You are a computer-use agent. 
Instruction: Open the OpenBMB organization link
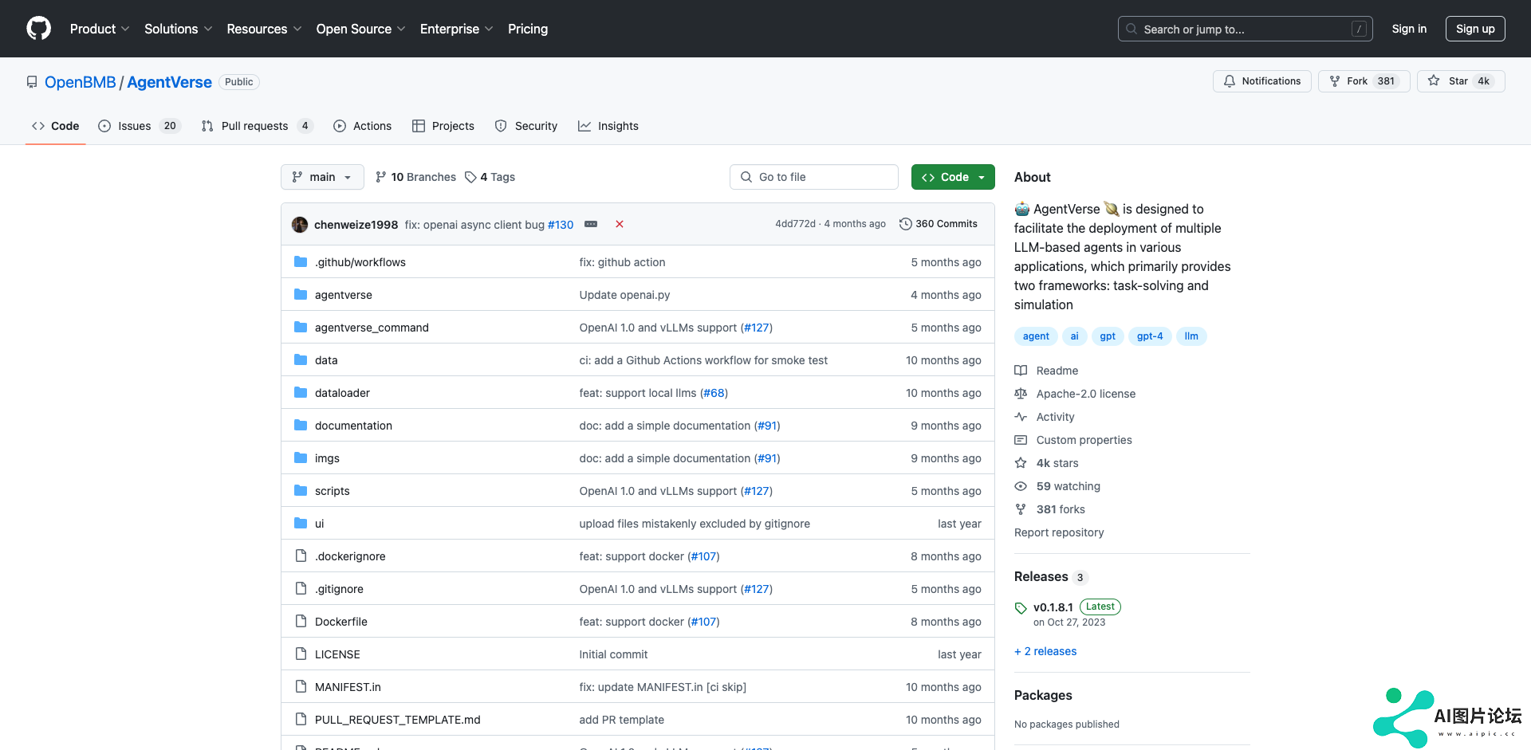pyautogui.click(x=80, y=82)
